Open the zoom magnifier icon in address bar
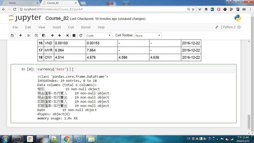 click(x=189, y=10)
